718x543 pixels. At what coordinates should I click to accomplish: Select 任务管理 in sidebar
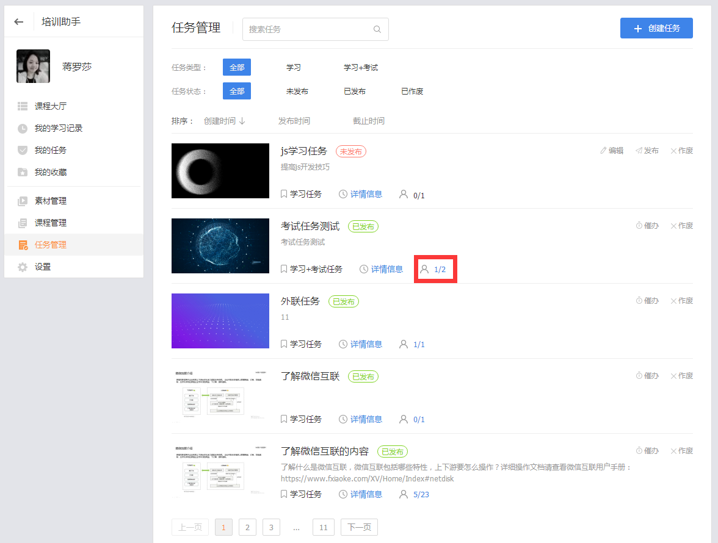tap(74, 245)
